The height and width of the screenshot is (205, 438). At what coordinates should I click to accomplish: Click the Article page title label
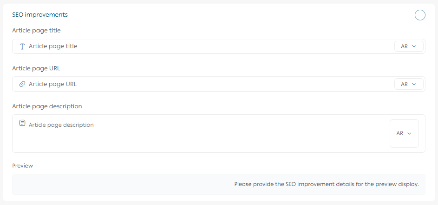(x=36, y=31)
